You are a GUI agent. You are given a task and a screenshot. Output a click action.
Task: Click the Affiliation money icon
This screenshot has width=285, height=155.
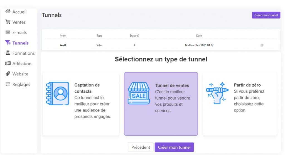(8, 63)
